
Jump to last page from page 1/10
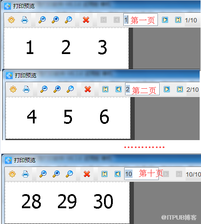click(x=178, y=20)
